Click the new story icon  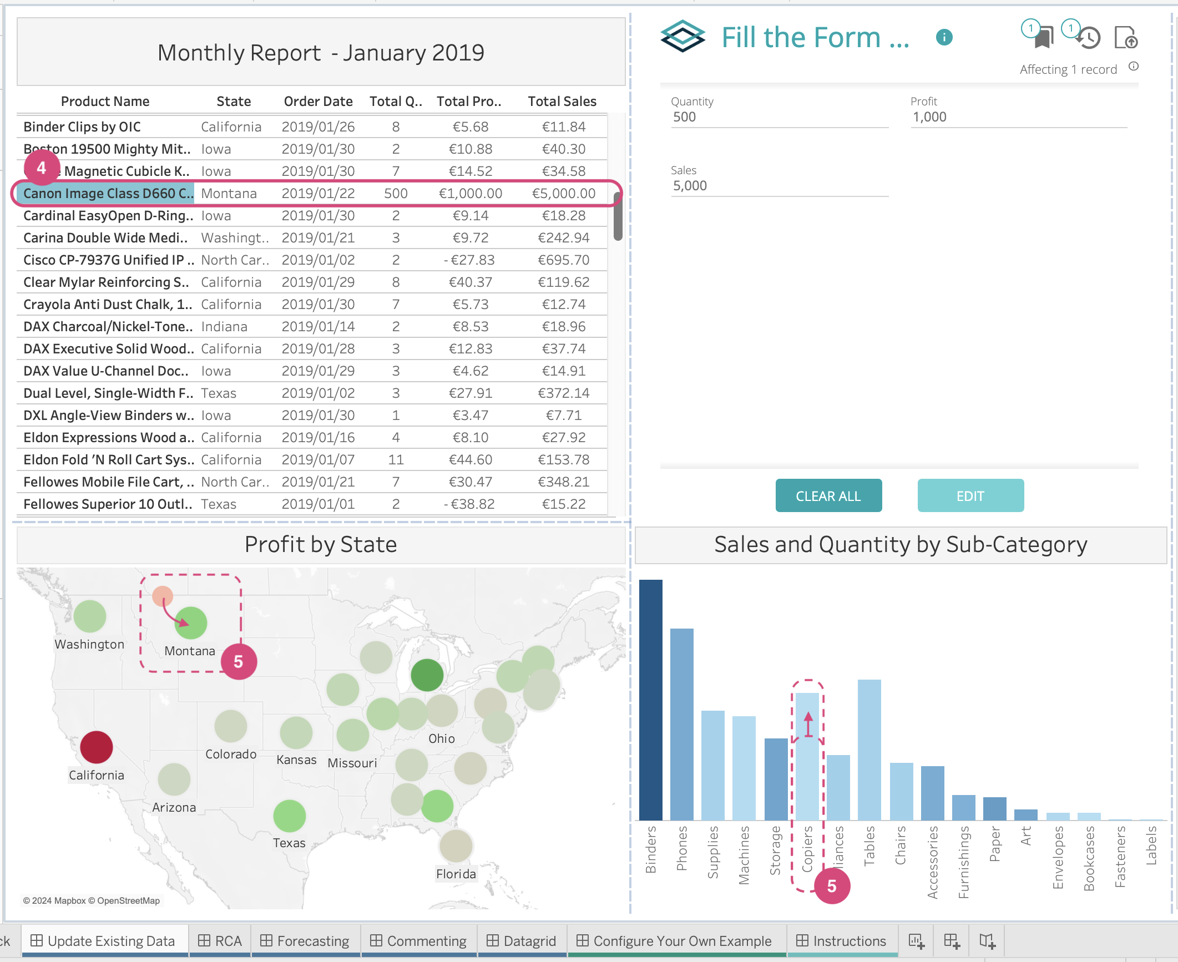(987, 941)
